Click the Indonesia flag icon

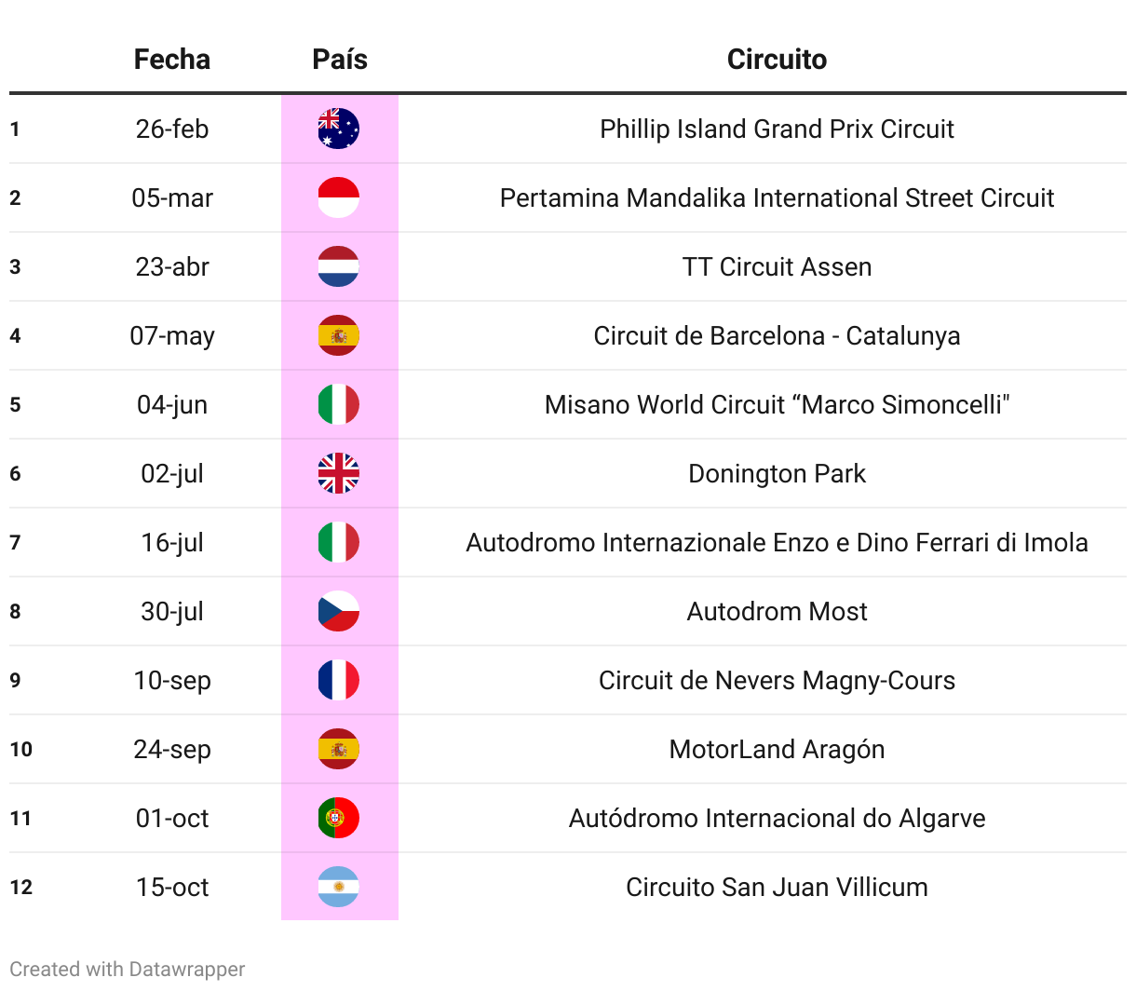pyautogui.click(x=339, y=197)
